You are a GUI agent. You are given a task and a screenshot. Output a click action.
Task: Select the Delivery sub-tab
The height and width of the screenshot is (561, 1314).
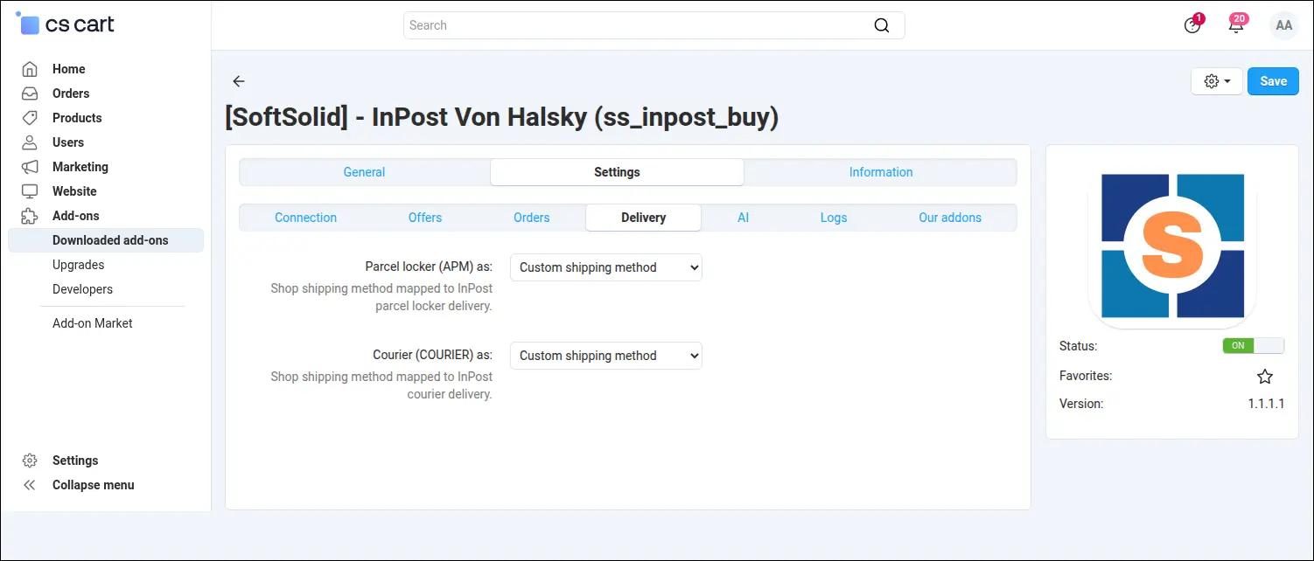[x=644, y=218]
